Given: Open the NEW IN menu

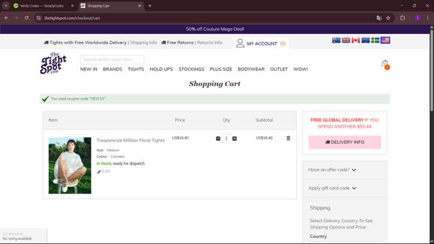Looking at the screenshot, I should 89,69.
